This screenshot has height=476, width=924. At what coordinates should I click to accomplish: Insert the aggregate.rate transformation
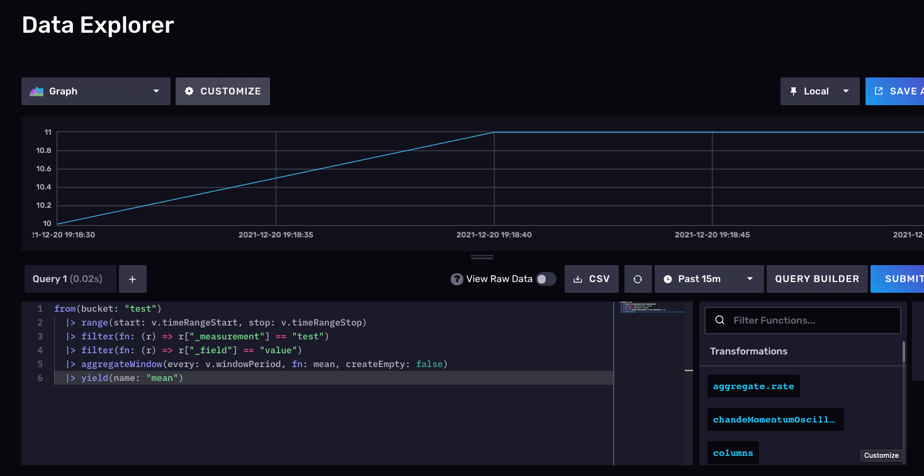753,385
